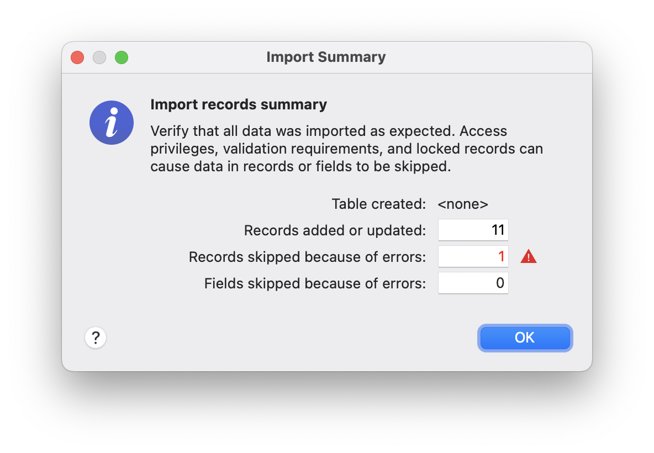Click the red warning triangle icon
Screen dimensions: 654x453
tap(529, 257)
